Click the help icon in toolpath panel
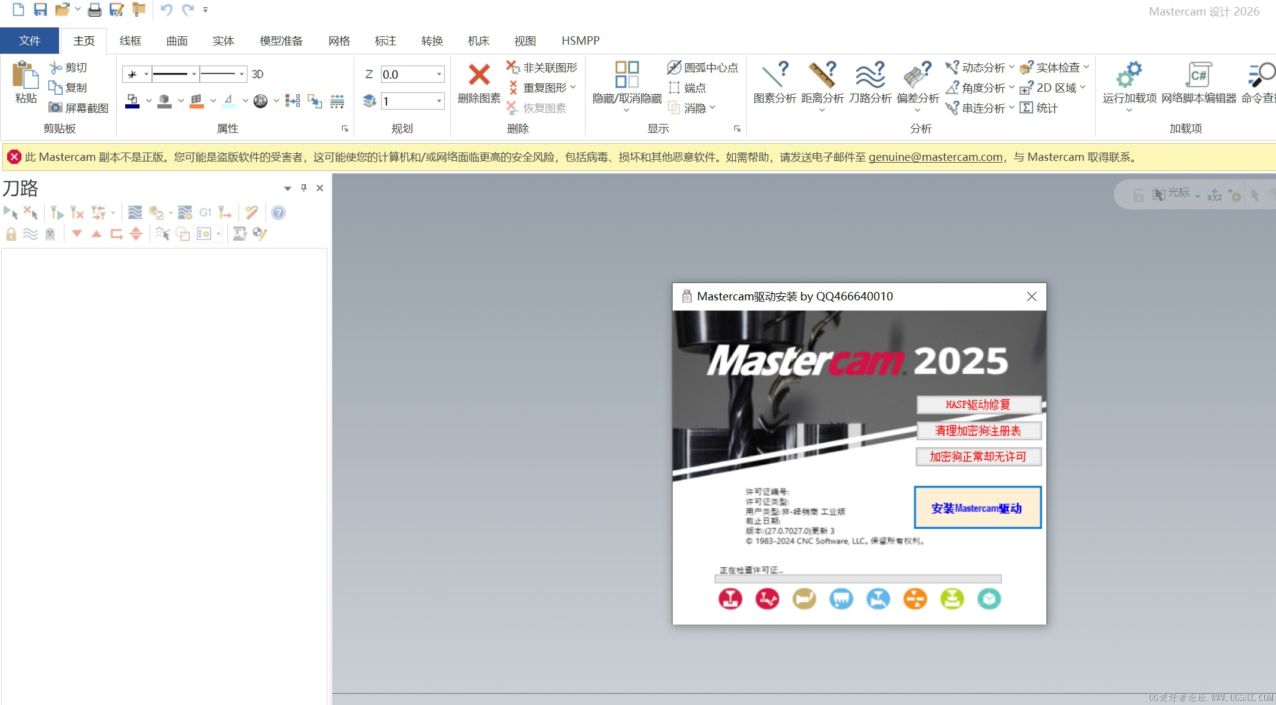The image size is (1276, 705). pyautogui.click(x=278, y=213)
